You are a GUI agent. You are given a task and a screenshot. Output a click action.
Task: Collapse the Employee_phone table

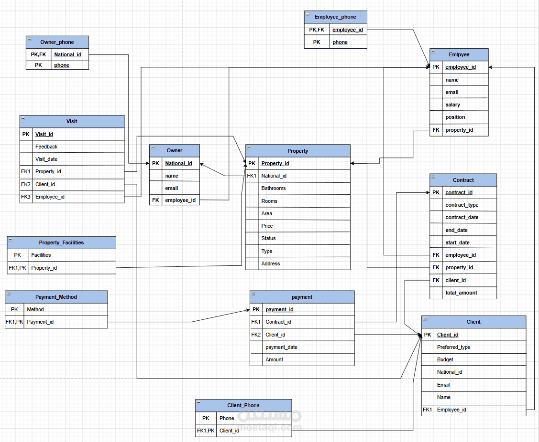[308, 14]
